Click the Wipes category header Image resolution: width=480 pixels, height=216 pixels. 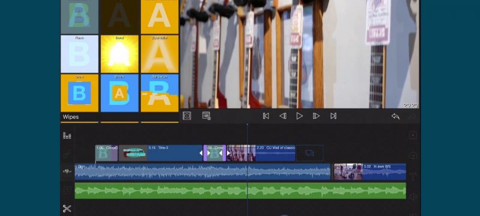(71, 117)
